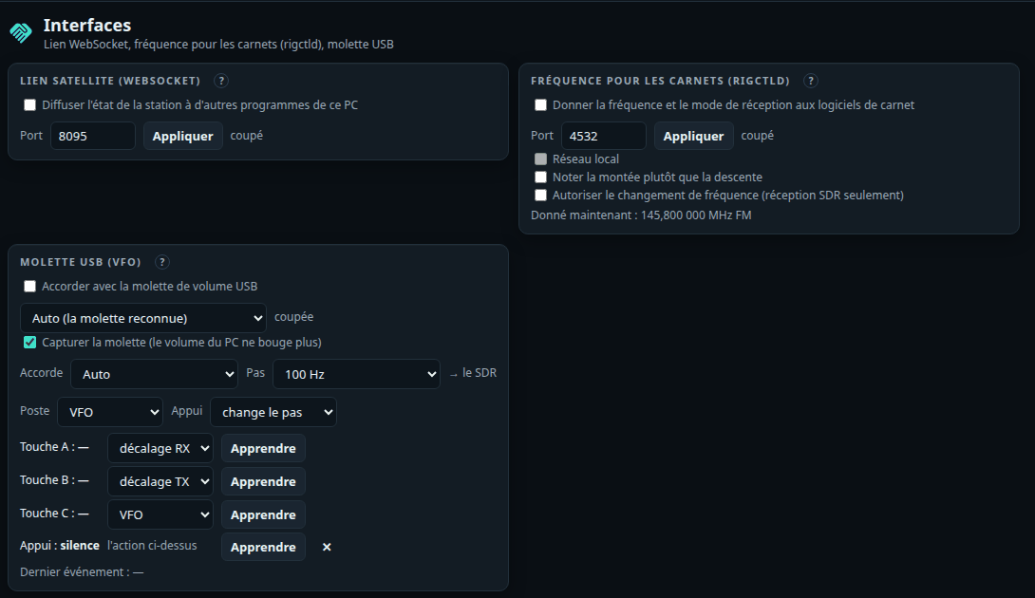Click the coupé status beside WebSocket Appliquer
Viewport: 1035px width, 598px height.
(x=246, y=136)
